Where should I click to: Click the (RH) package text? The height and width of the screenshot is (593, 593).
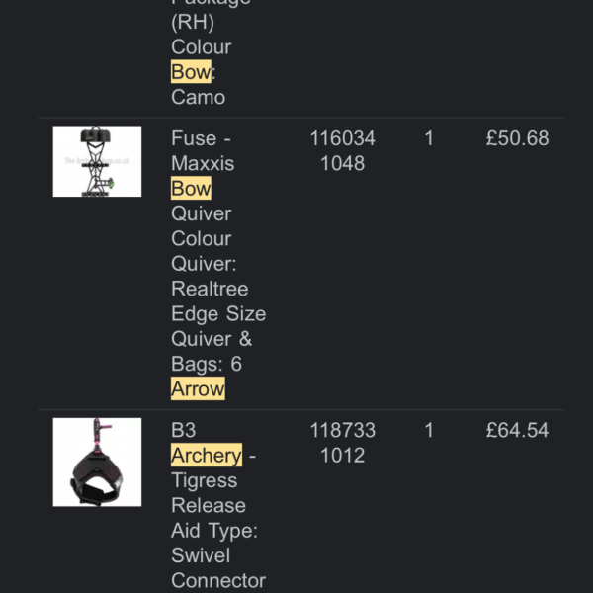193,22
